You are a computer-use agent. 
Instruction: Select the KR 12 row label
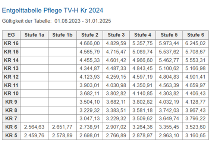11,77
